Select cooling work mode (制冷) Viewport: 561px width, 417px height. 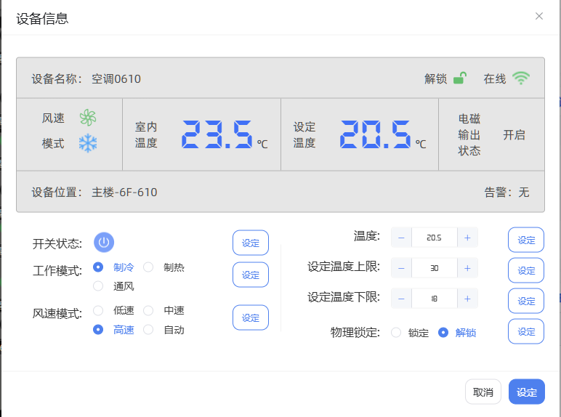coord(98,267)
